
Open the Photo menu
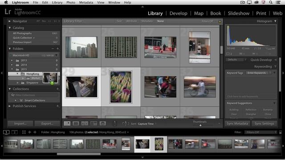click(71, 2)
